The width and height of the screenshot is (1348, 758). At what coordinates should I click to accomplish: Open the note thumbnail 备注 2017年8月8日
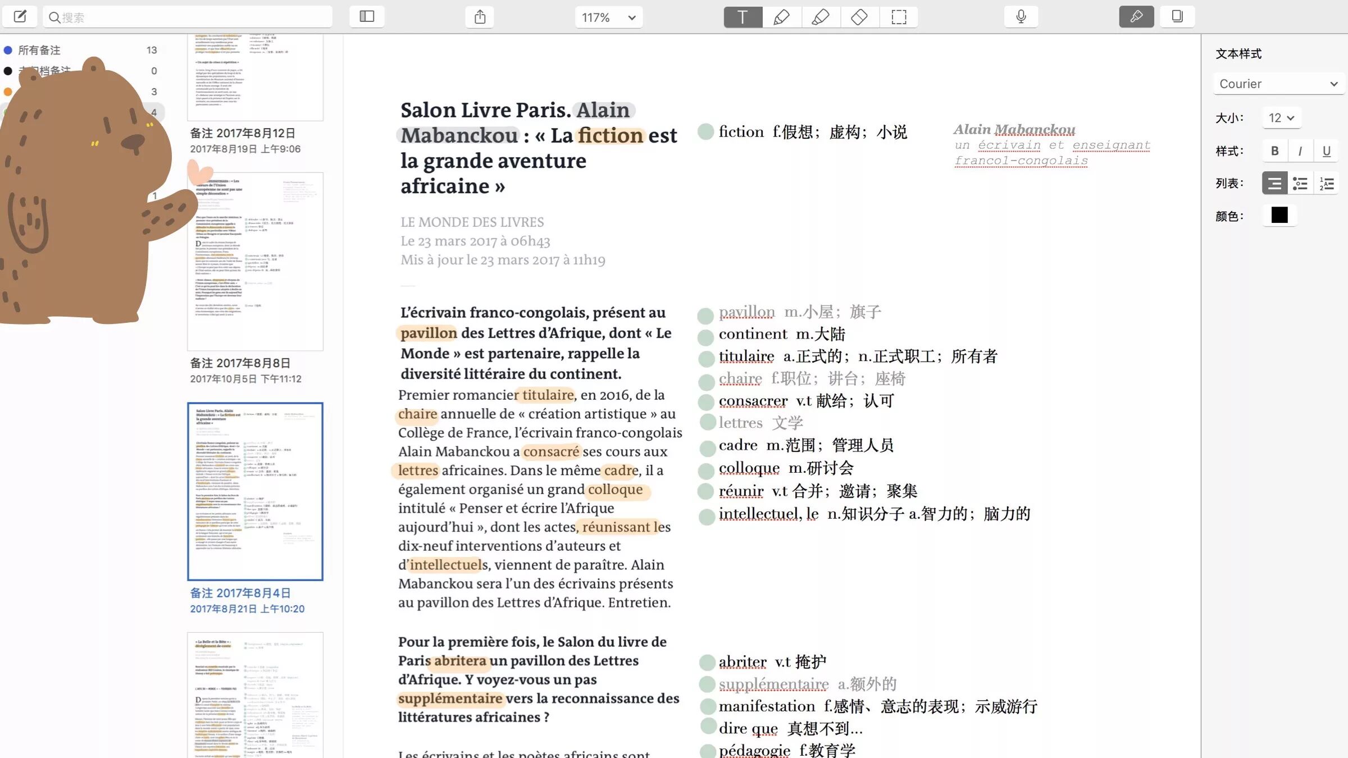tap(255, 262)
